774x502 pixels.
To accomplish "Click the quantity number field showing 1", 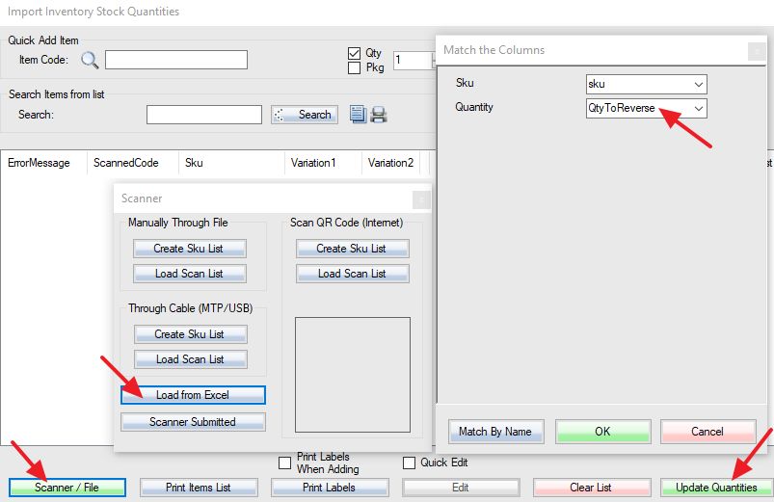I will [414, 60].
